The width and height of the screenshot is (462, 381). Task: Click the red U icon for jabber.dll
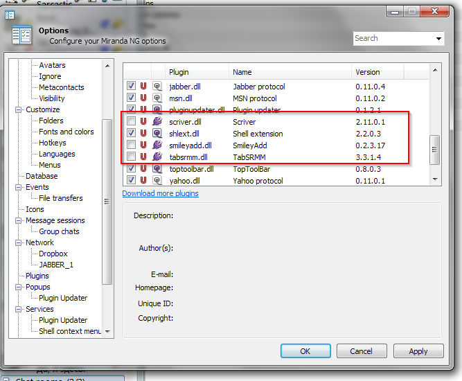point(143,86)
